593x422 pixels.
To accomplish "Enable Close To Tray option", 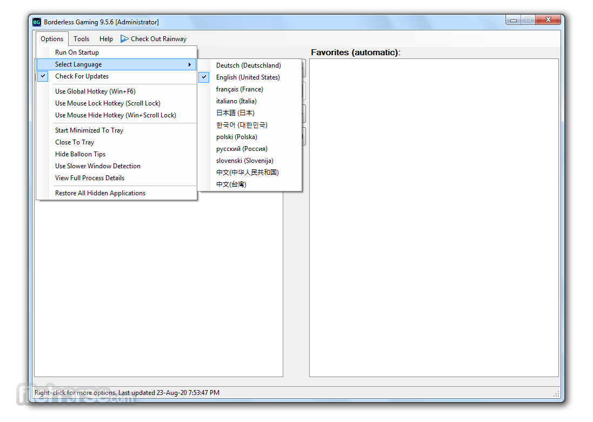I will 117,142.
